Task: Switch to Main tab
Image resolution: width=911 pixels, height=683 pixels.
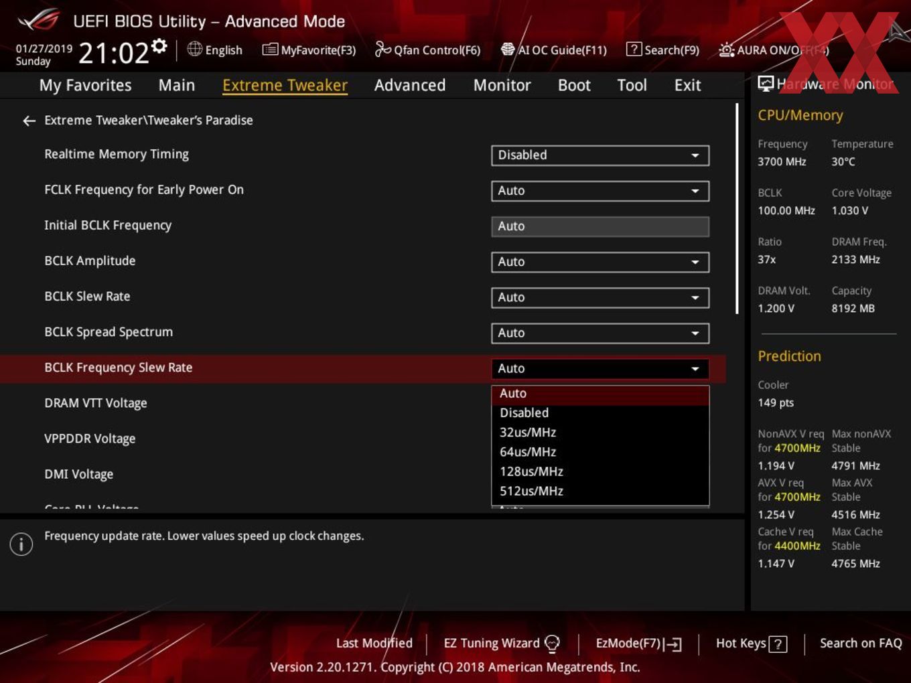Action: click(177, 85)
